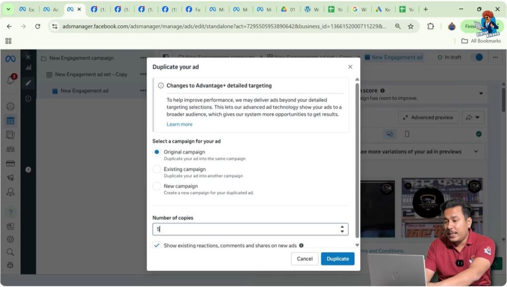Open the Ads reporting document icon
This screenshot has height=287, width=507.
10,135
